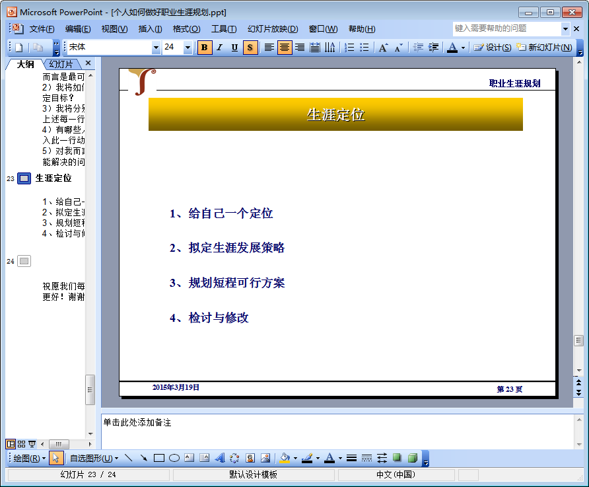
Task: Apply bulleted list formatting
Action: (x=364, y=48)
